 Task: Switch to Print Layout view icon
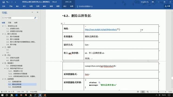point(143,92)
